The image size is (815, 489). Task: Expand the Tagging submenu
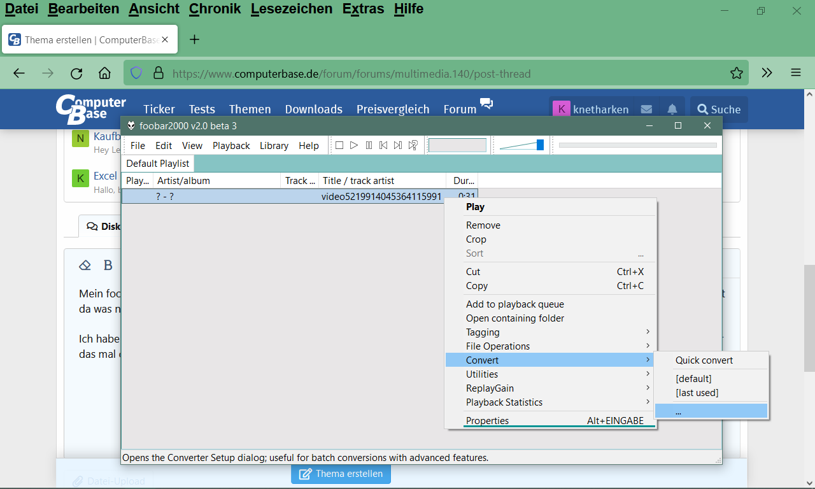(x=550, y=332)
